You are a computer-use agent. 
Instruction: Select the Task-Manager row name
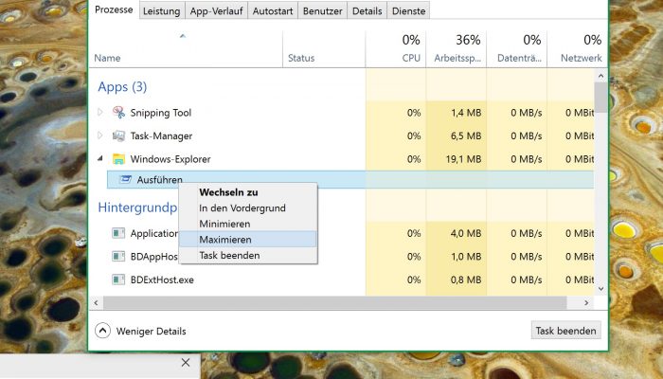pyautogui.click(x=161, y=135)
